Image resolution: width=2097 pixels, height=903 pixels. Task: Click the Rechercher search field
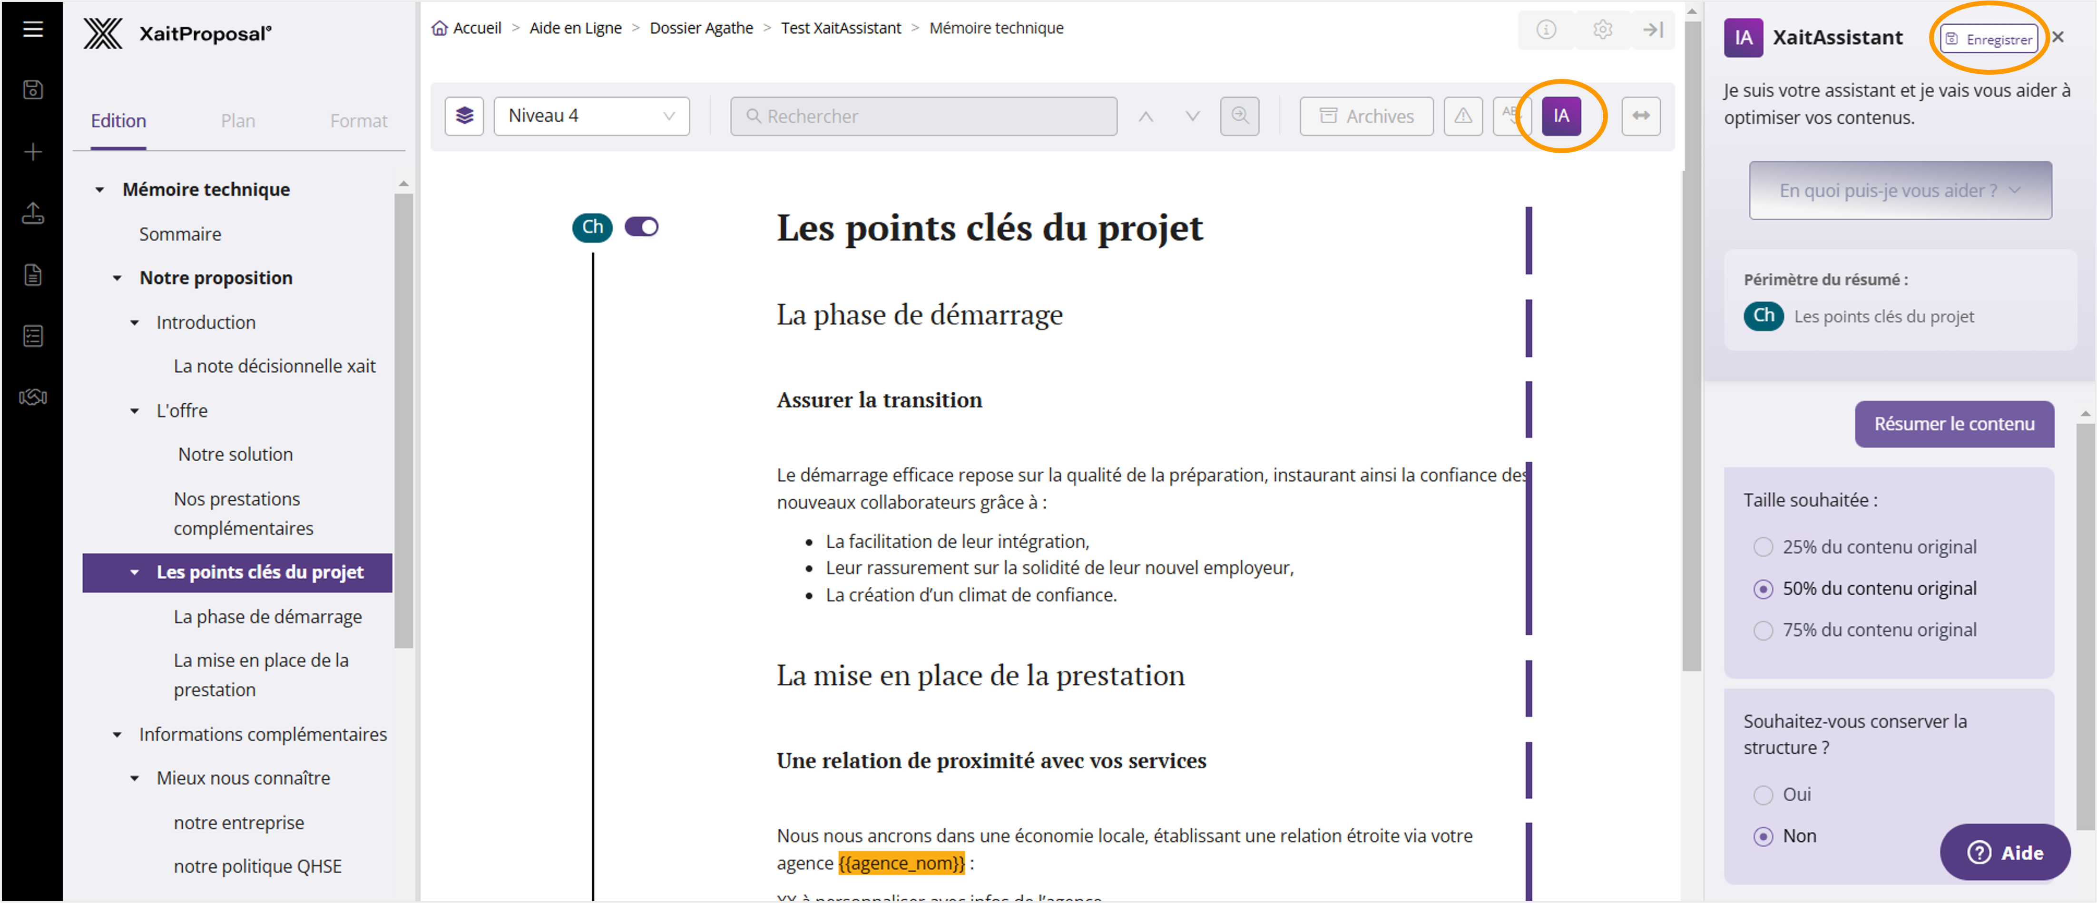pos(923,117)
